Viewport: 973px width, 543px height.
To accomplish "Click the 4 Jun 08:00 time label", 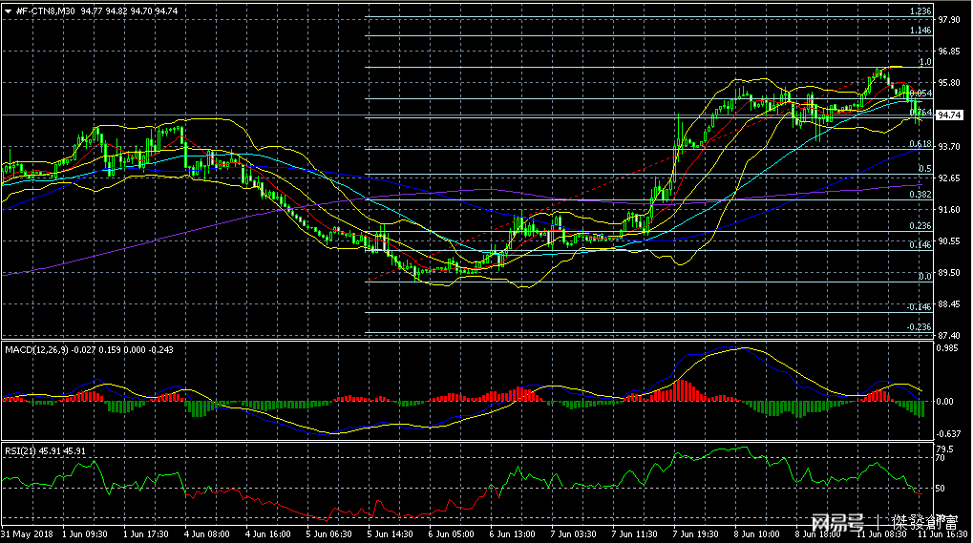I will tap(206, 534).
